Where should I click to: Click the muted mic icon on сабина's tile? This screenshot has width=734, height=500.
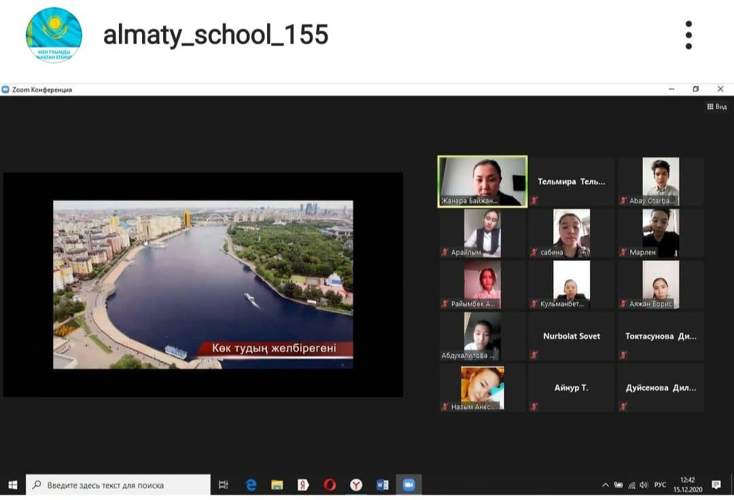click(534, 252)
